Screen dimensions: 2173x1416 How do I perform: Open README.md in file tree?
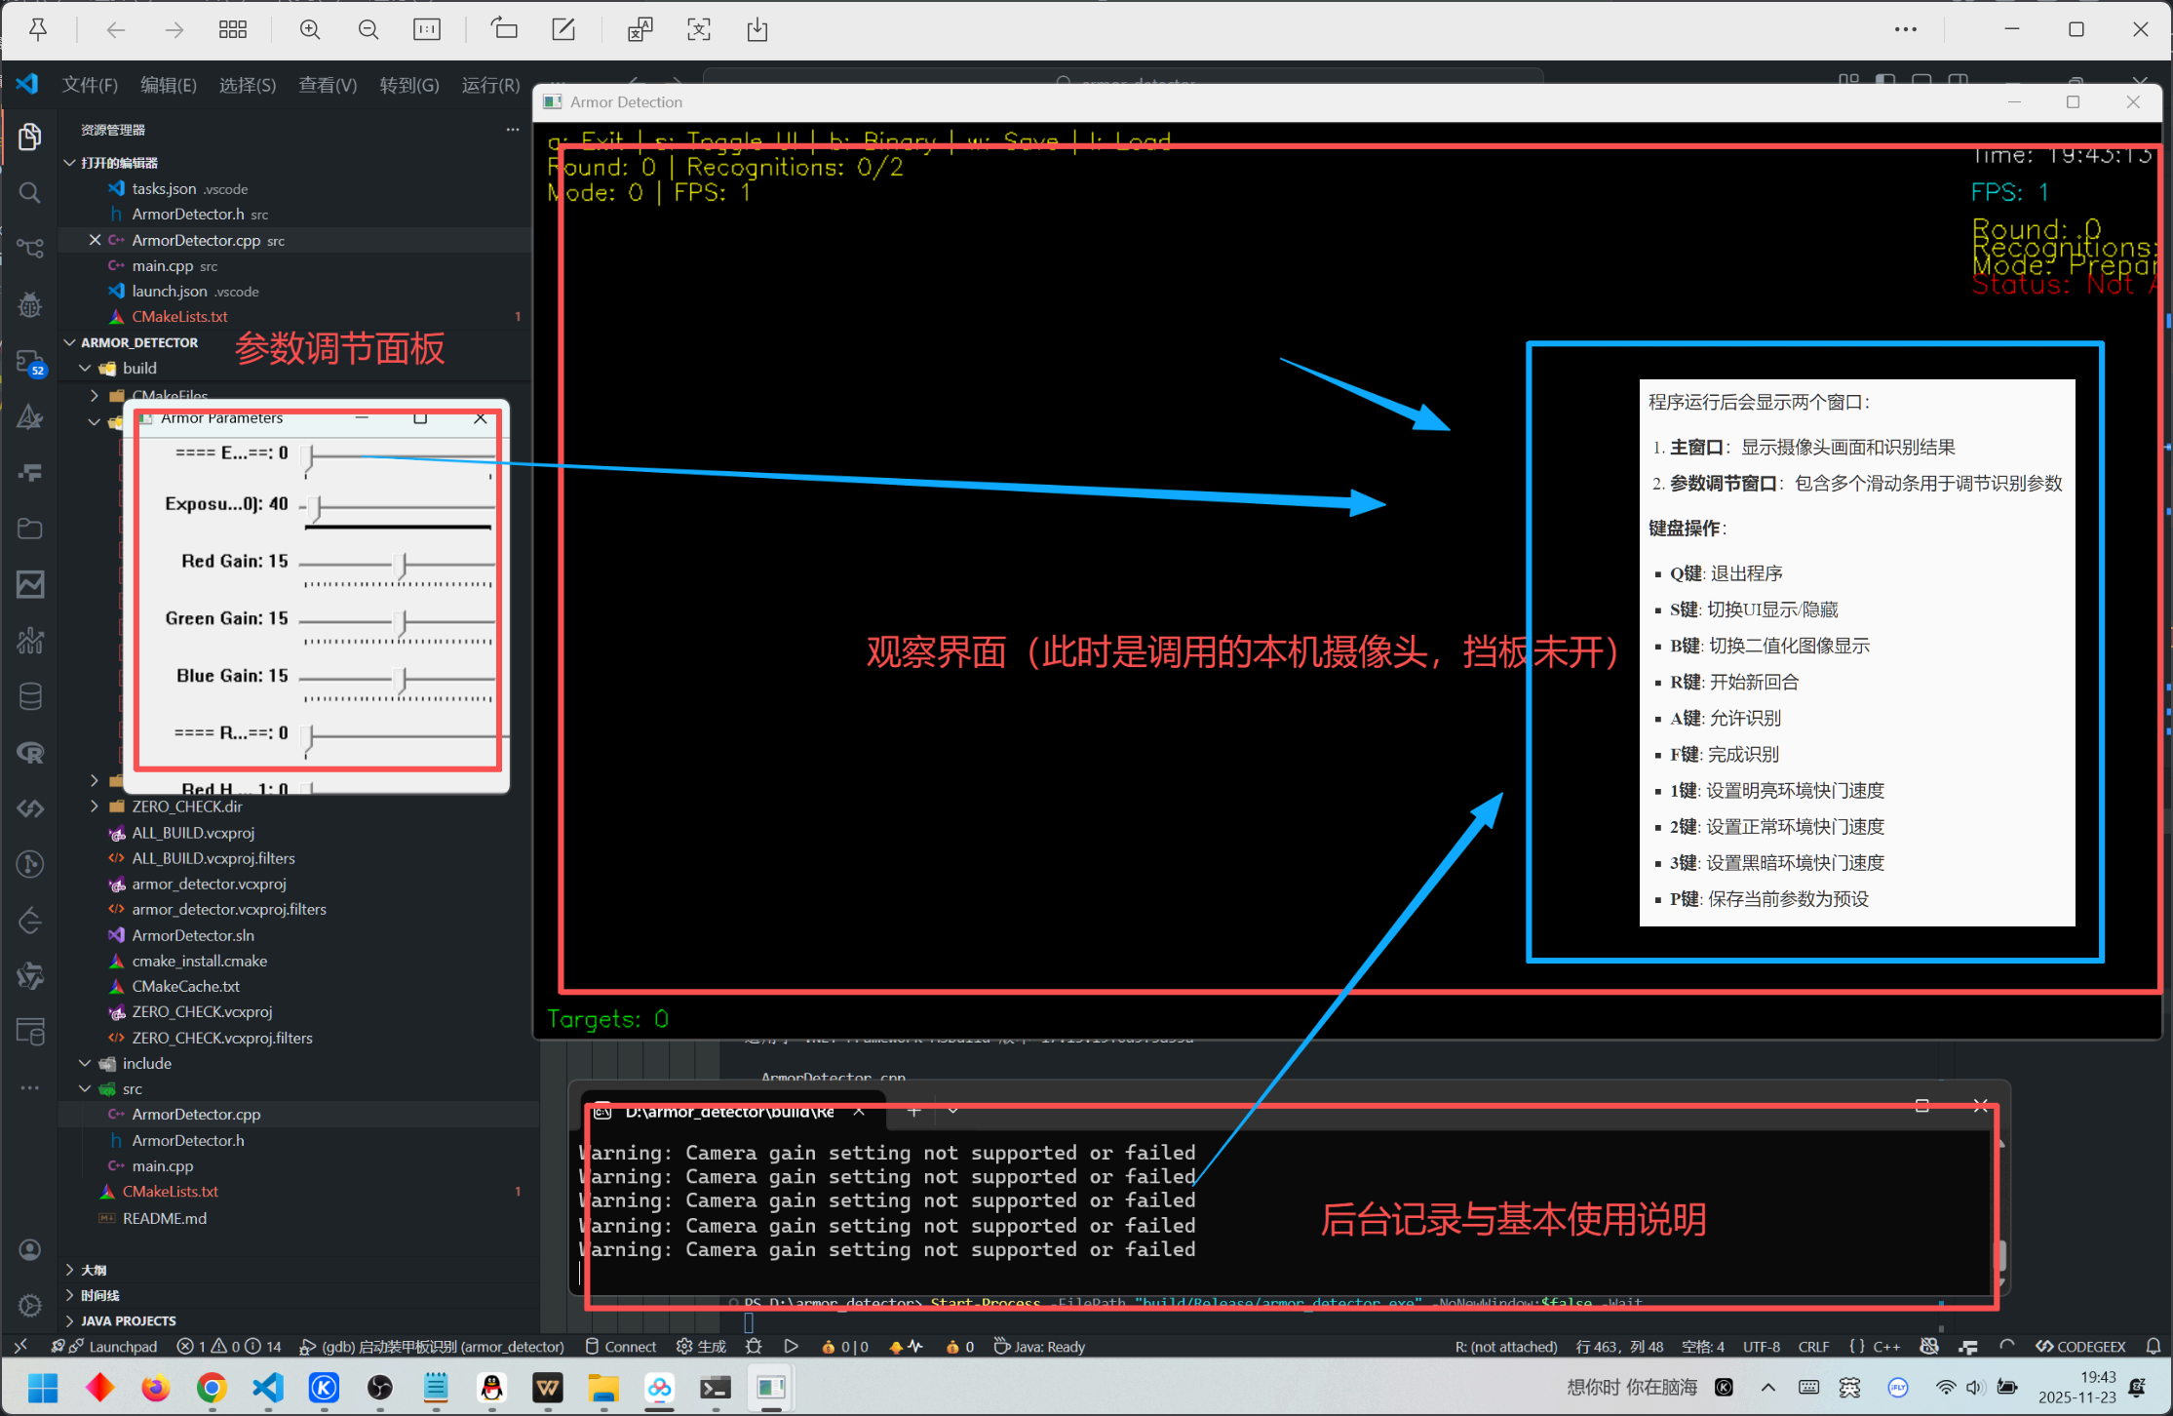(164, 1218)
